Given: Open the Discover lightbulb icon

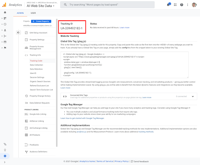Looking at the screenshot, I should [x=5, y=150].
